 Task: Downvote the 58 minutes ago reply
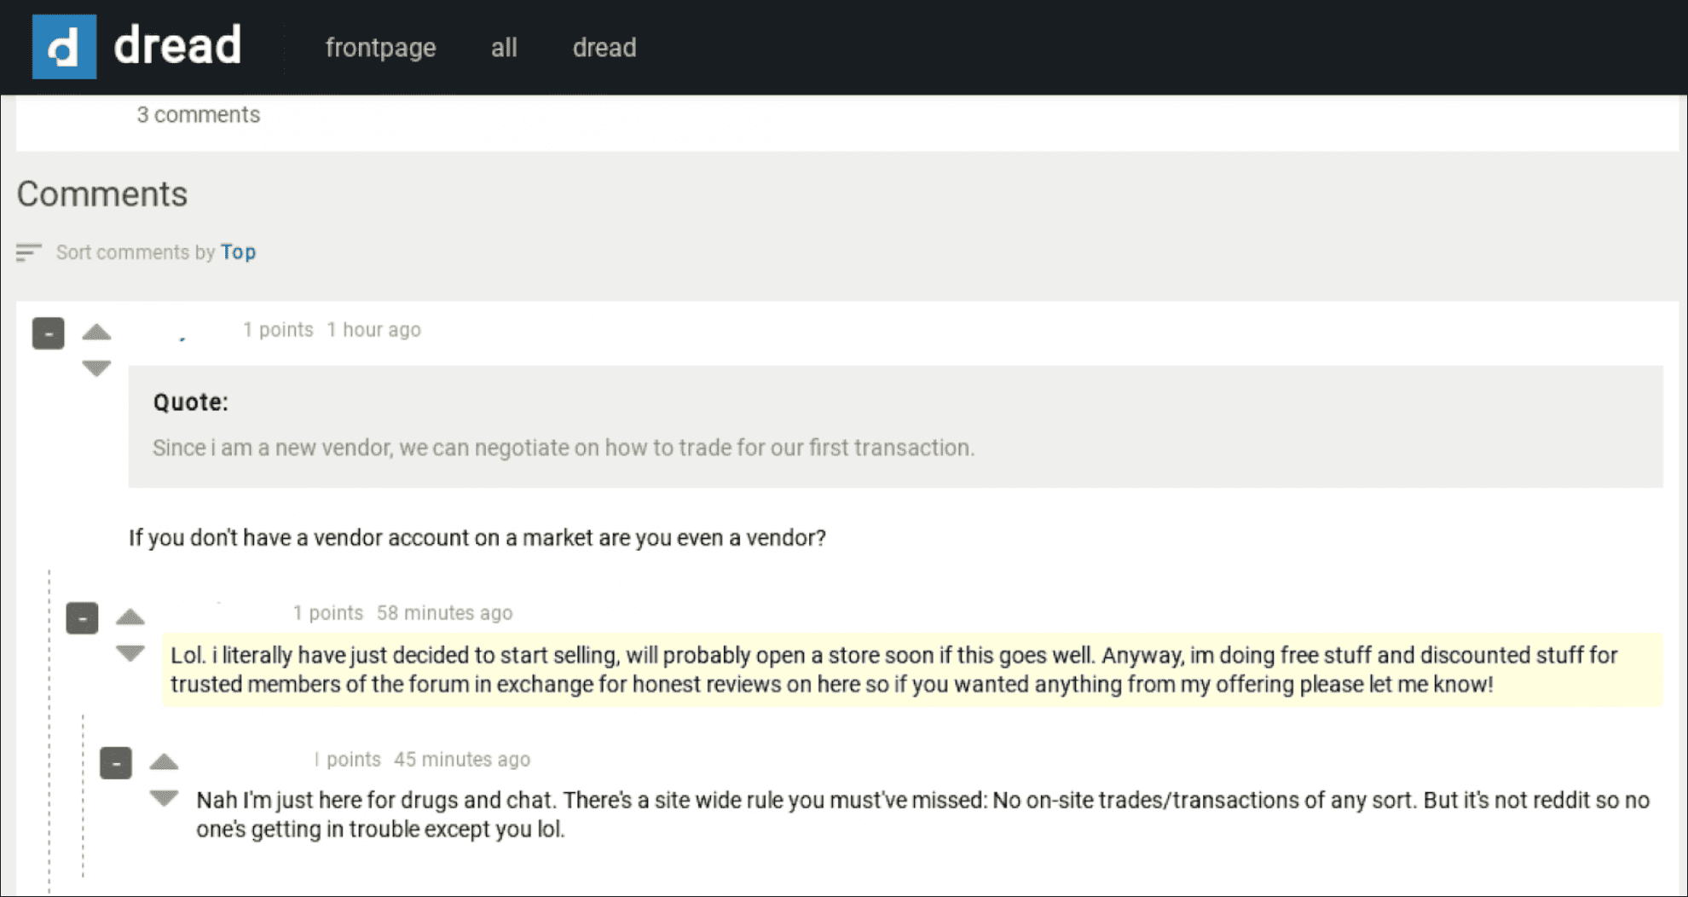[x=130, y=653]
